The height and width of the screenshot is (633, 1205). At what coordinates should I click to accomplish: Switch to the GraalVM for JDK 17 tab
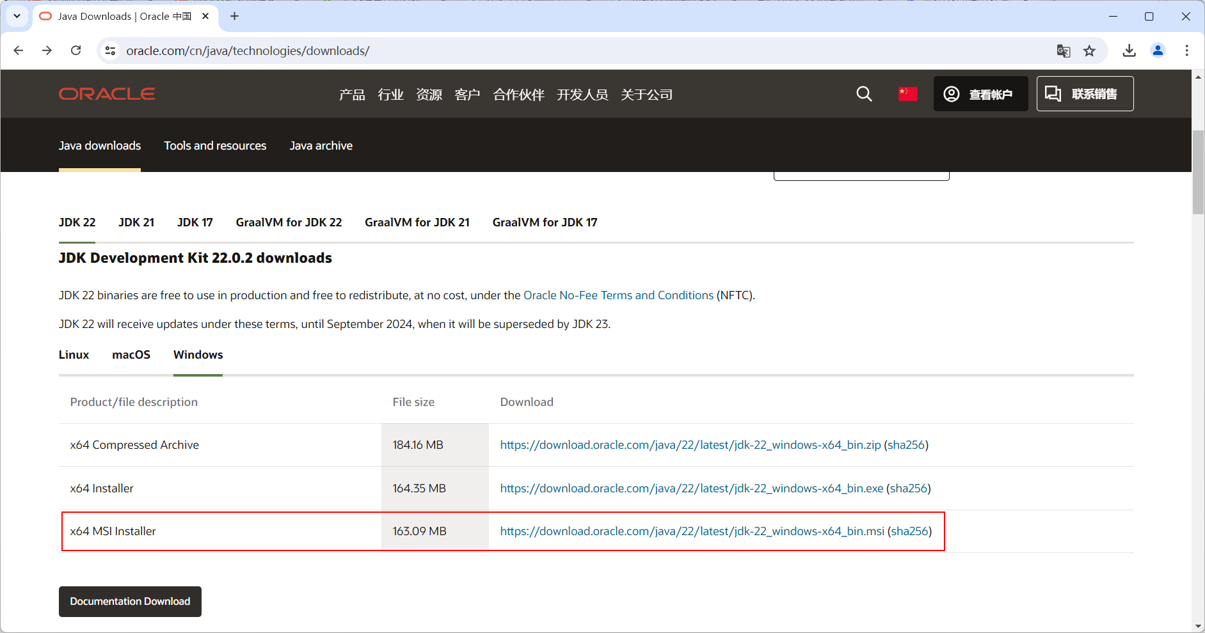(x=545, y=223)
